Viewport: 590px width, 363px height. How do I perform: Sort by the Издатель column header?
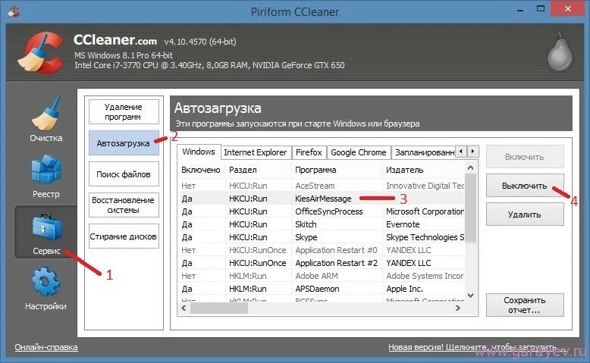tap(424, 170)
